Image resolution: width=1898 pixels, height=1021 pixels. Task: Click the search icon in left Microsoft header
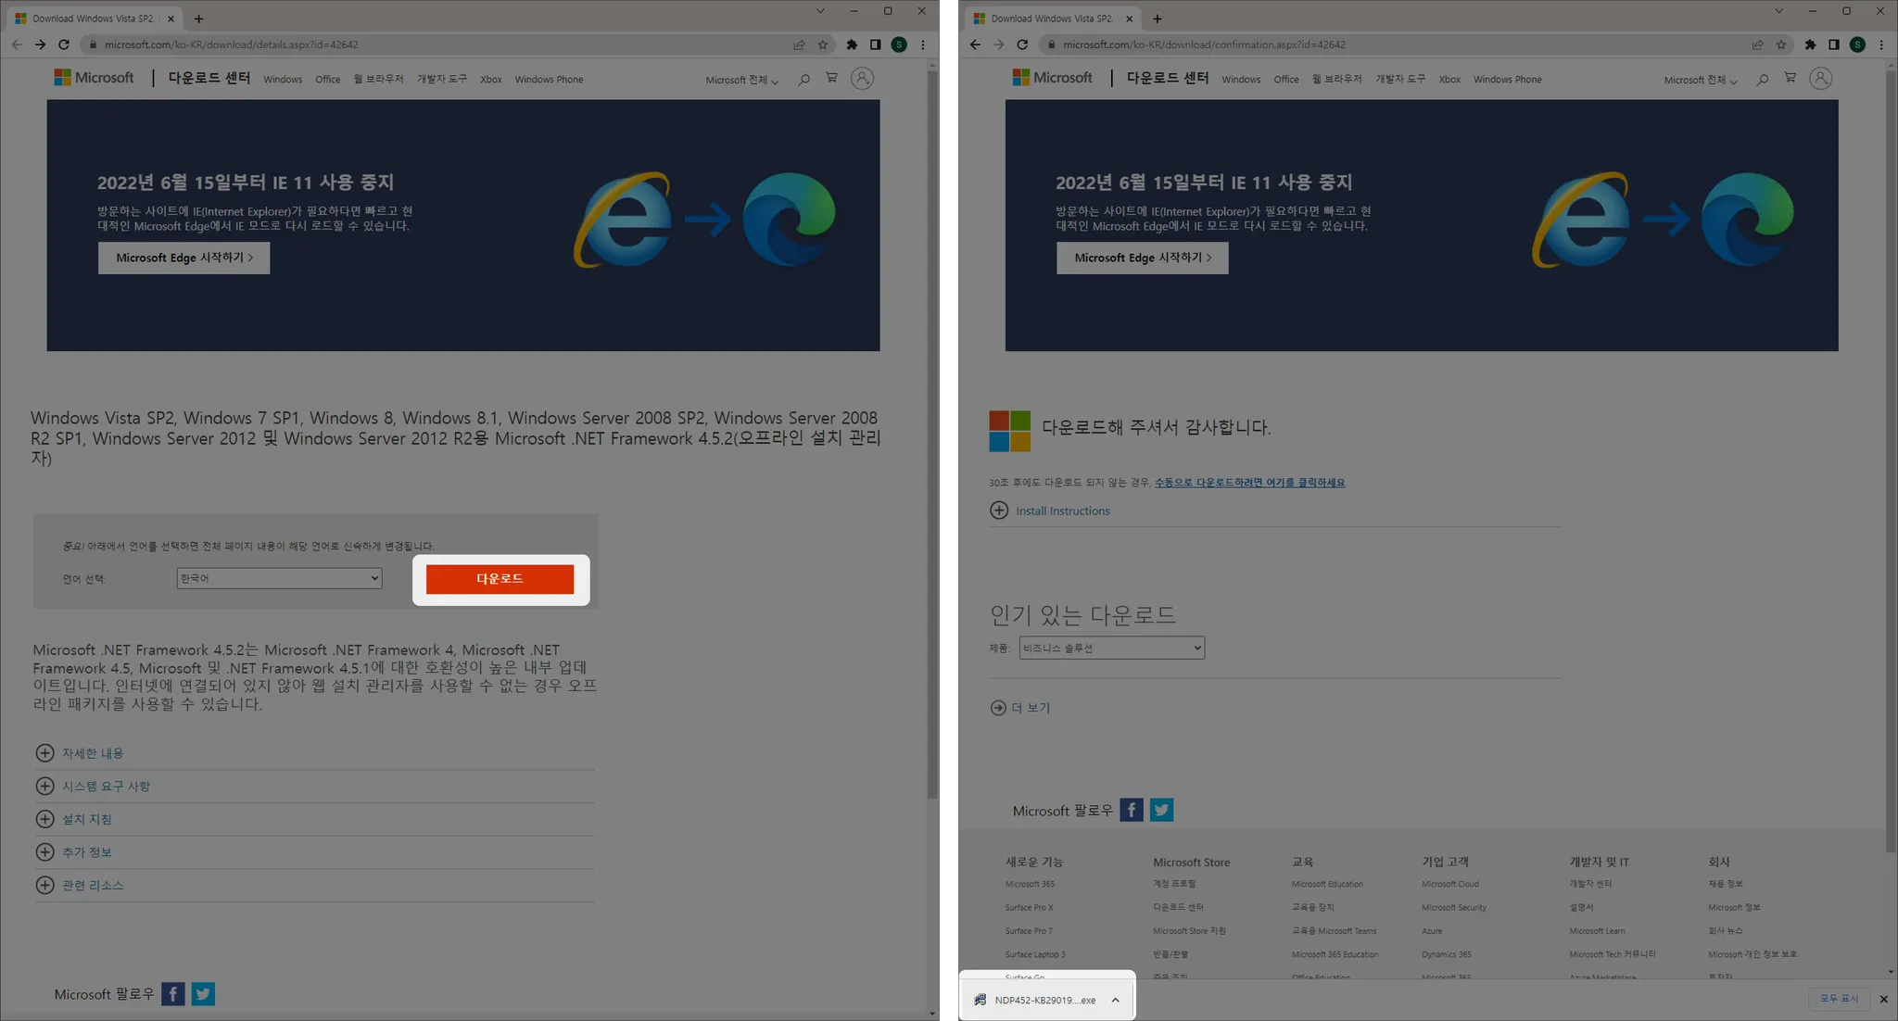803,80
